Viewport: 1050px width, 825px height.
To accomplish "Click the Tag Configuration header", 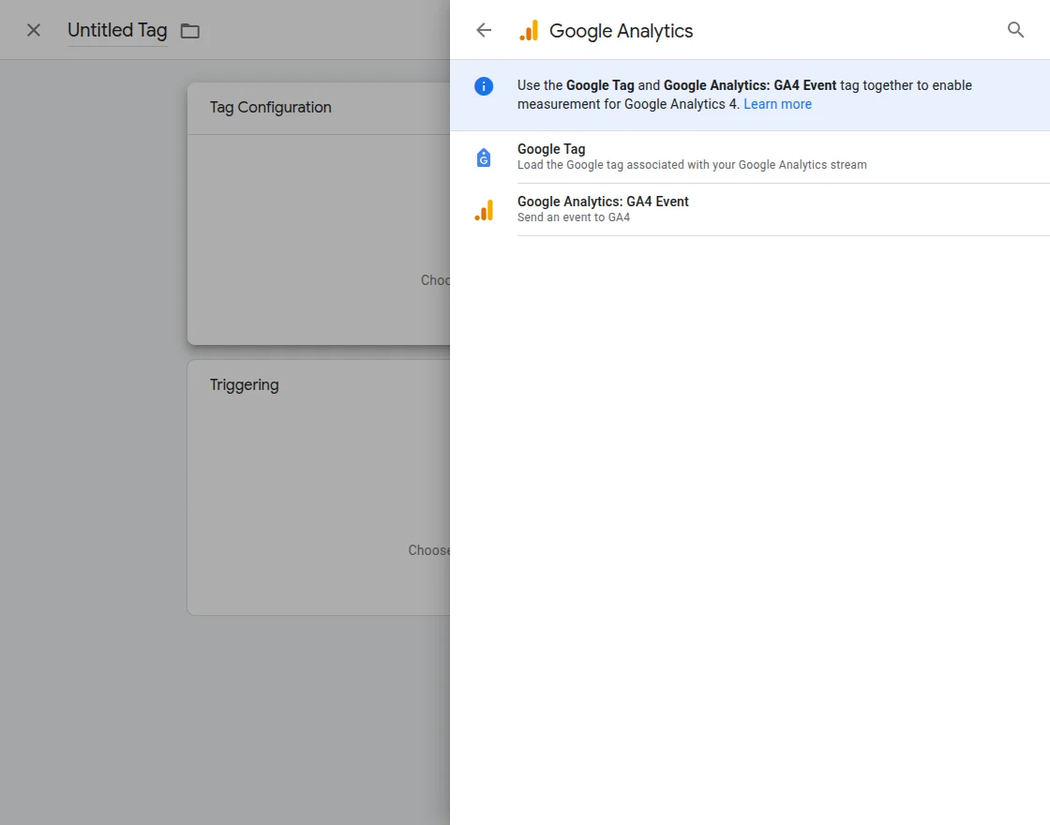I will [270, 108].
